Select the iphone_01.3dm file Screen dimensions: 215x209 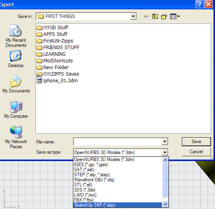click(x=57, y=81)
